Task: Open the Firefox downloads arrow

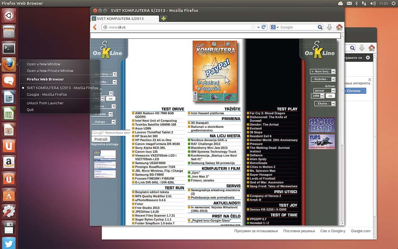Action: point(329,27)
